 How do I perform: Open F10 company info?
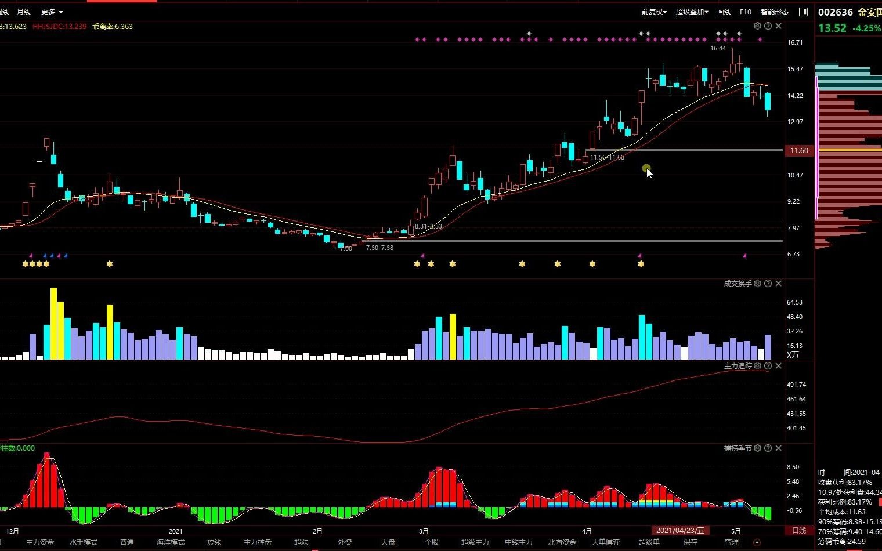pos(746,12)
